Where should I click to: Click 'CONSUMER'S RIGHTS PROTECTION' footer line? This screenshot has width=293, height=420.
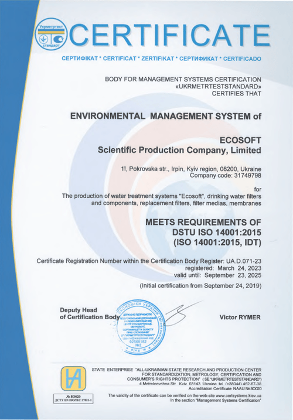[x=194, y=379]
